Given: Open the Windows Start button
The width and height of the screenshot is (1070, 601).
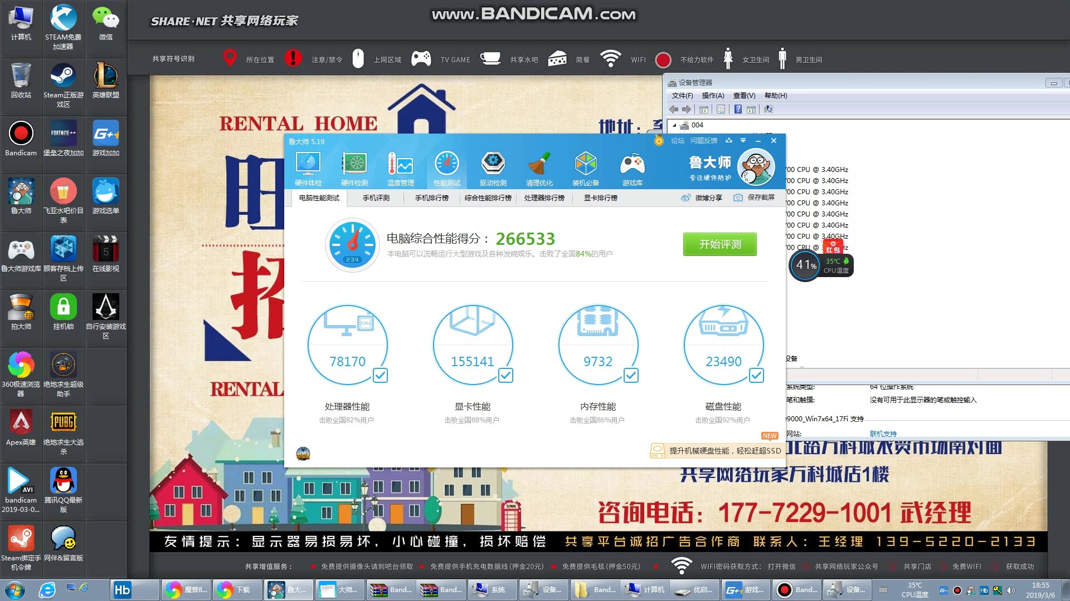Looking at the screenshot, I should tap(14, 590).
